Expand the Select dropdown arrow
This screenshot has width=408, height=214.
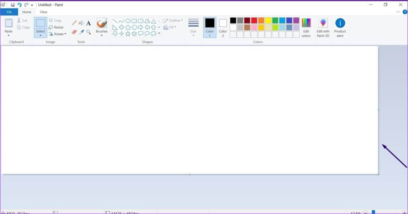tap(40, 35)
